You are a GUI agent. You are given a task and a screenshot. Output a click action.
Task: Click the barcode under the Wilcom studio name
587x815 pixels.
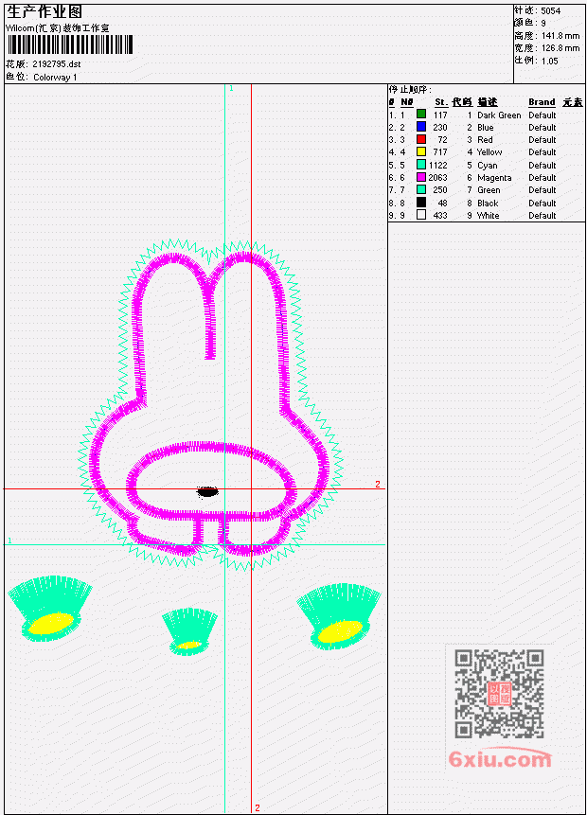point(70,44)
